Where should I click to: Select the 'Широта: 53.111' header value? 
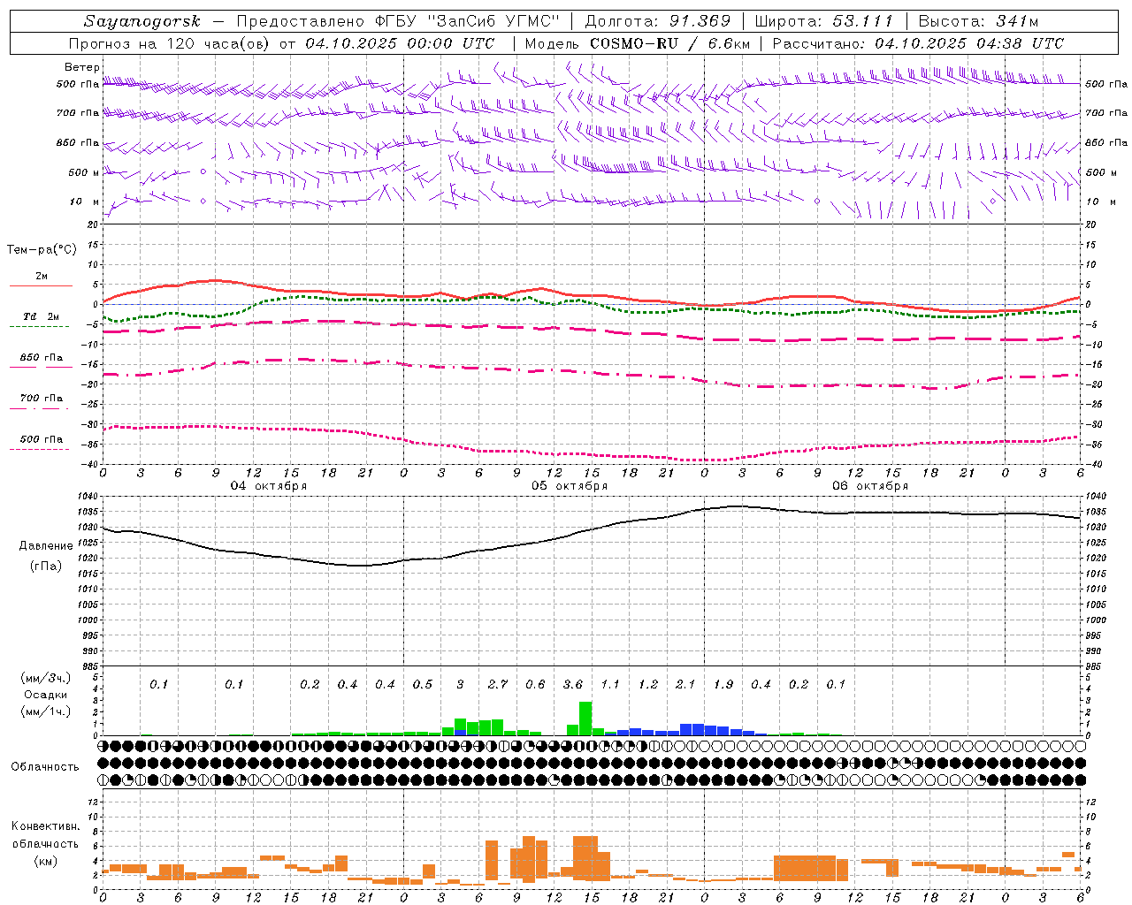coord(824,21)
